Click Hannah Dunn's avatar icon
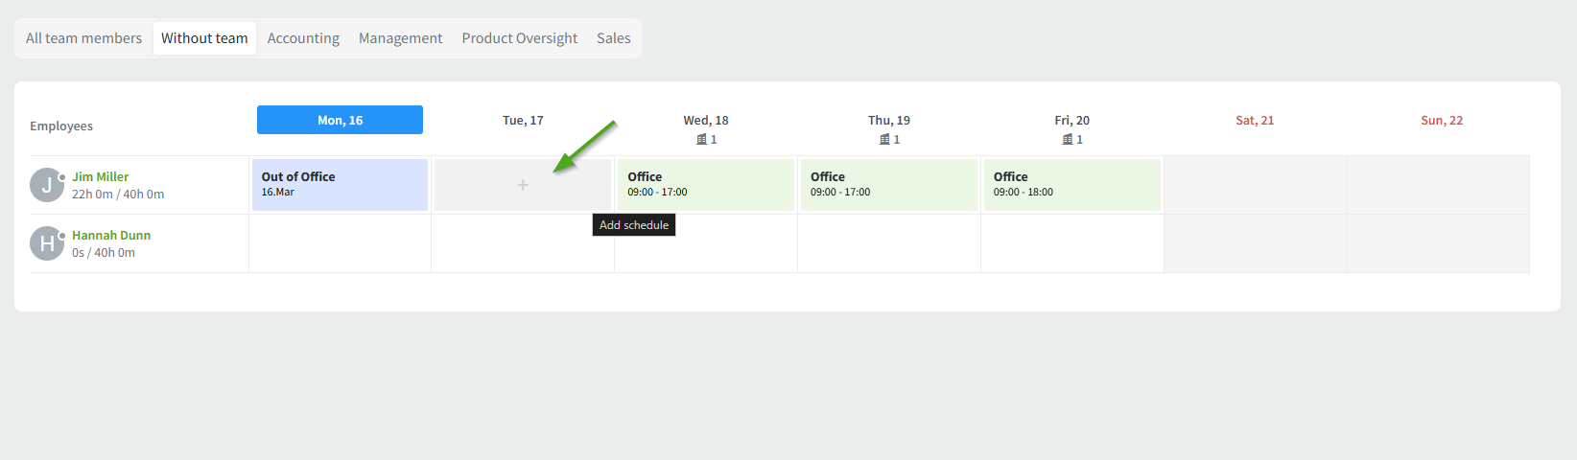This screenshot has height=460, width=1577. point(47,243)
